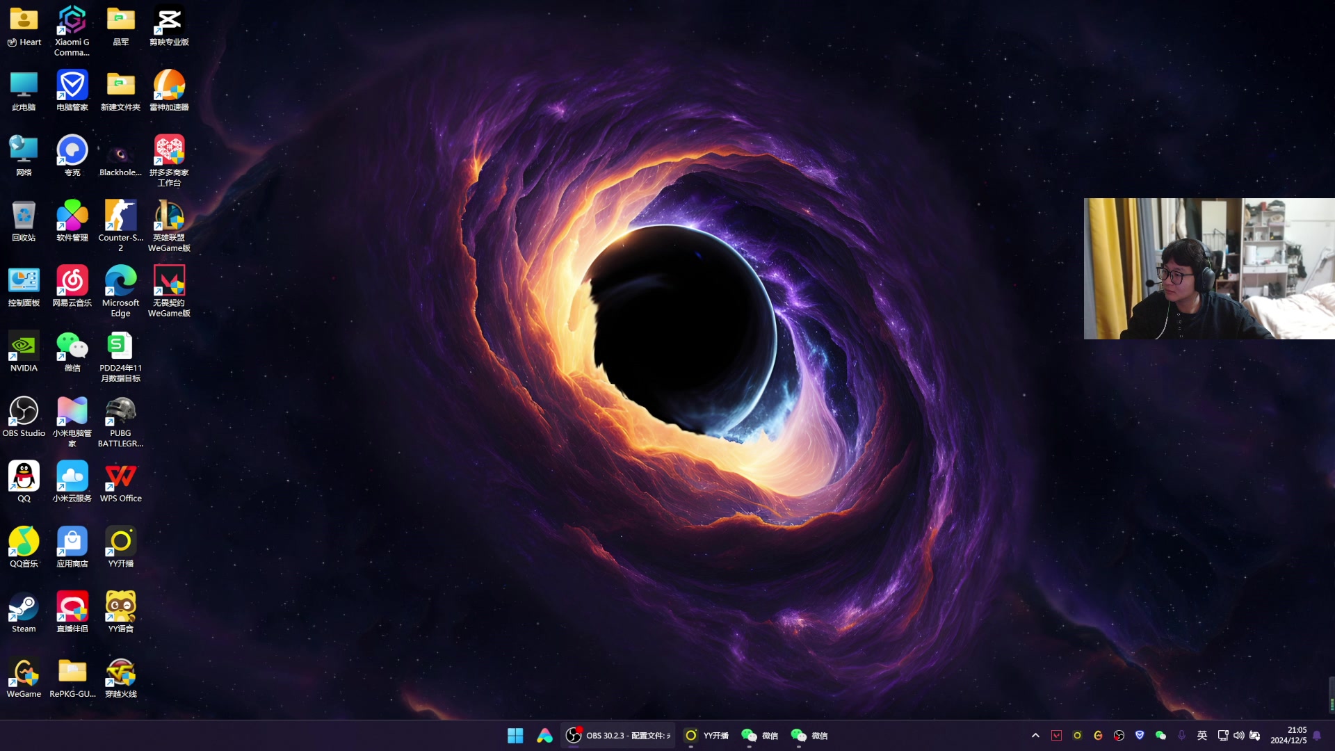Select the 拼多多商家工作台 icon

169,161
